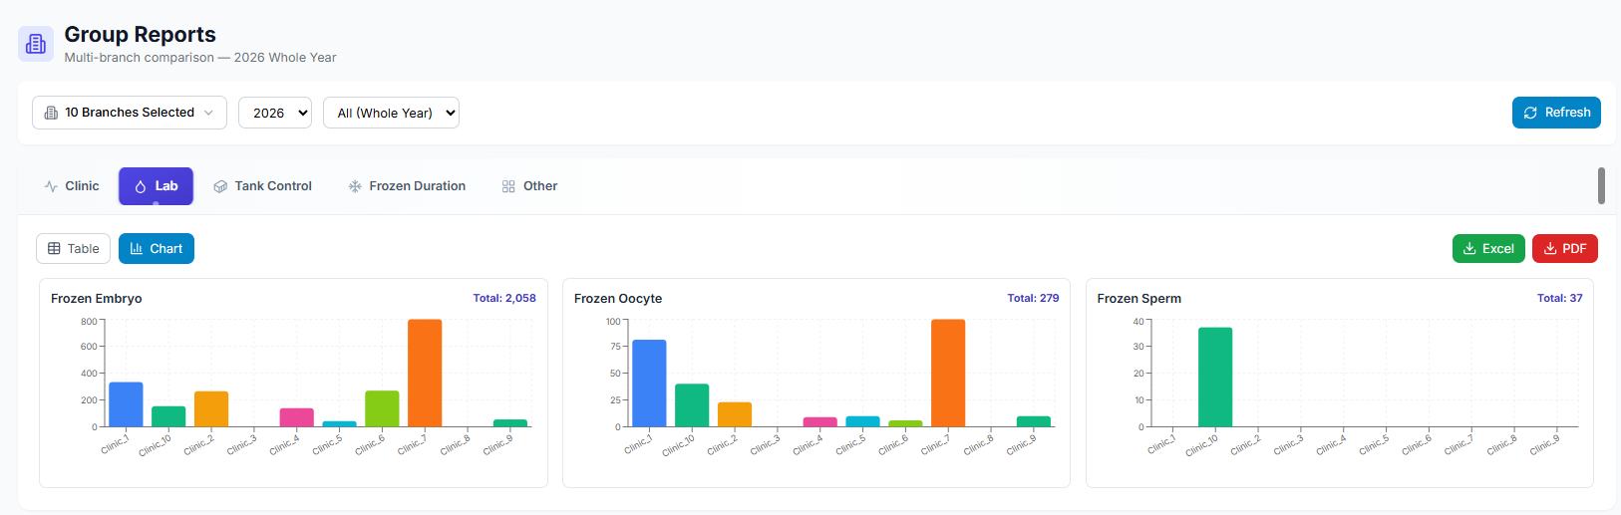Click the Group Reports heading
The image size is (1621, 515).
(141, 35)
